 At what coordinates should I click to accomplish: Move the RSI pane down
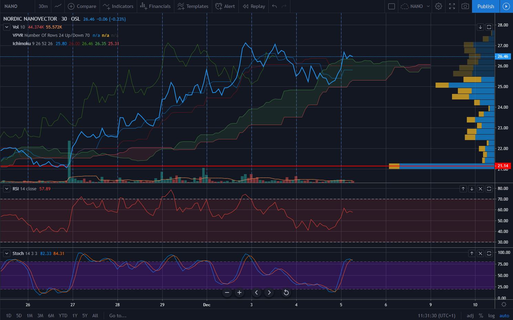472,189
